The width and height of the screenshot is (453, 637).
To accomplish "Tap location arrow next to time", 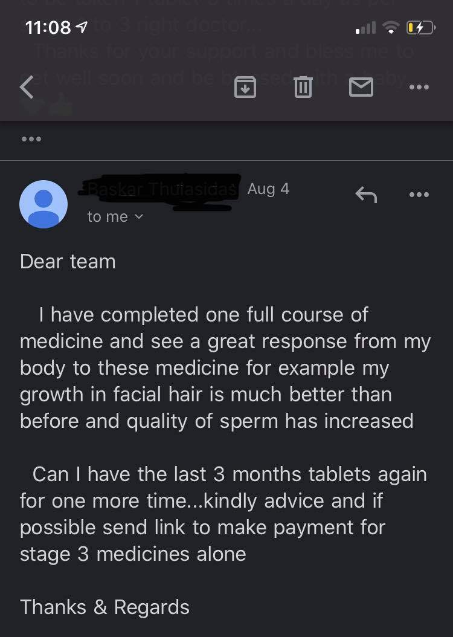I will [x=82, y=27].
